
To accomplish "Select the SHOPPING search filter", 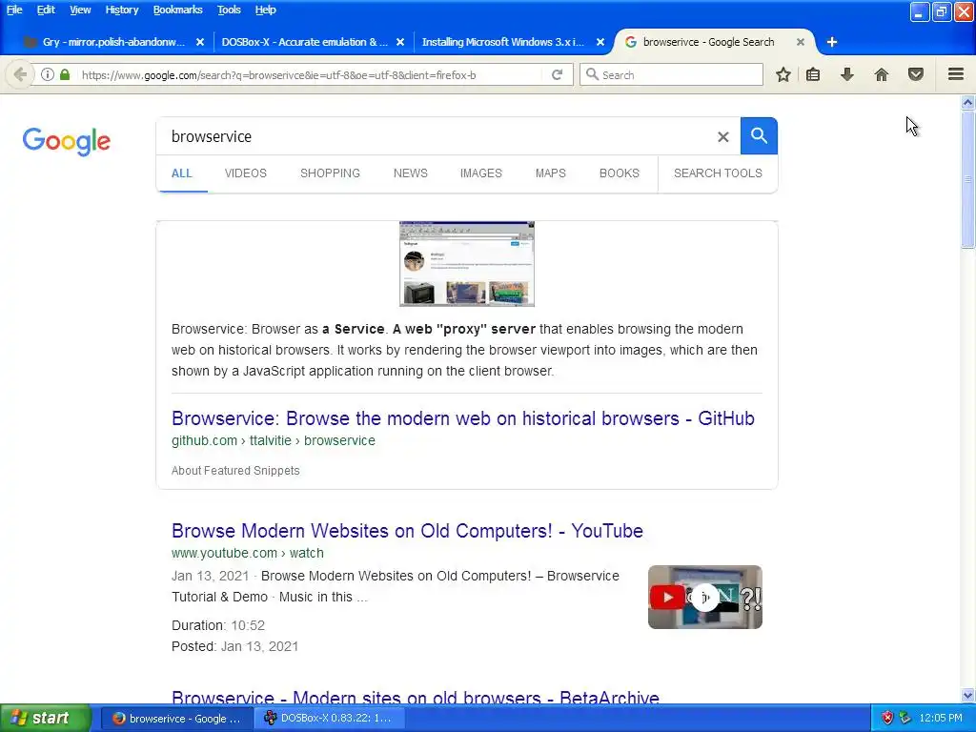I will 330,173.
